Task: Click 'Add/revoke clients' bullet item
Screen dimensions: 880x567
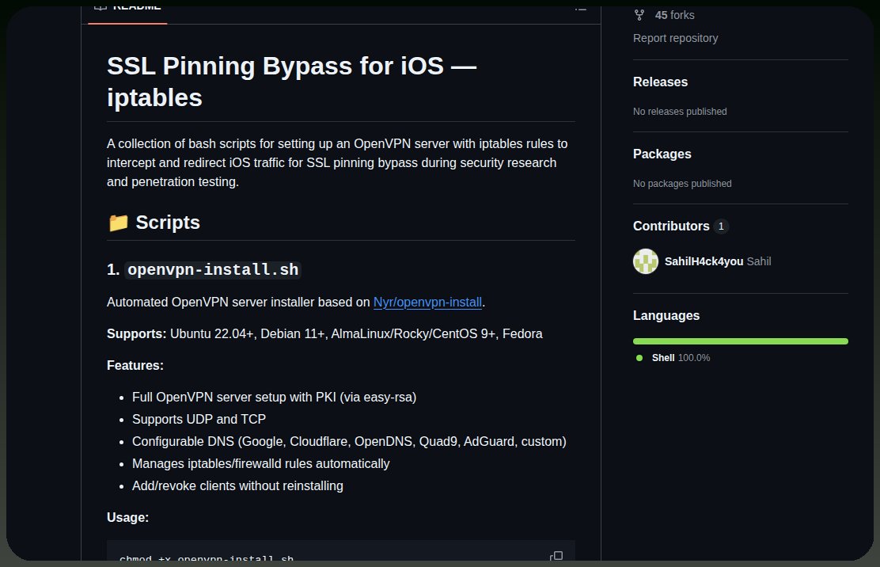Action: tap(237, 486)
